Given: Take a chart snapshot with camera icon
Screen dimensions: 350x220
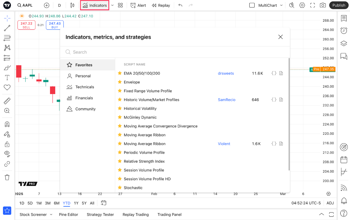Looking at the screenshot, I should pos(323,5).
